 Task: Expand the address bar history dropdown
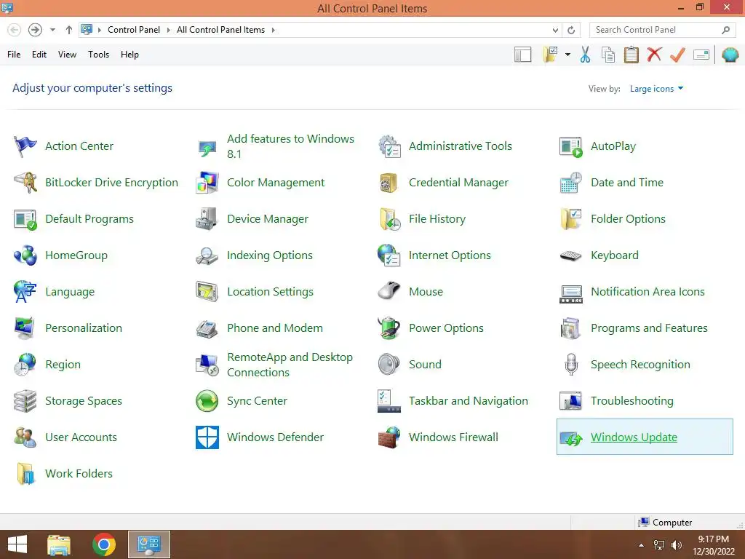coord(555,30)
